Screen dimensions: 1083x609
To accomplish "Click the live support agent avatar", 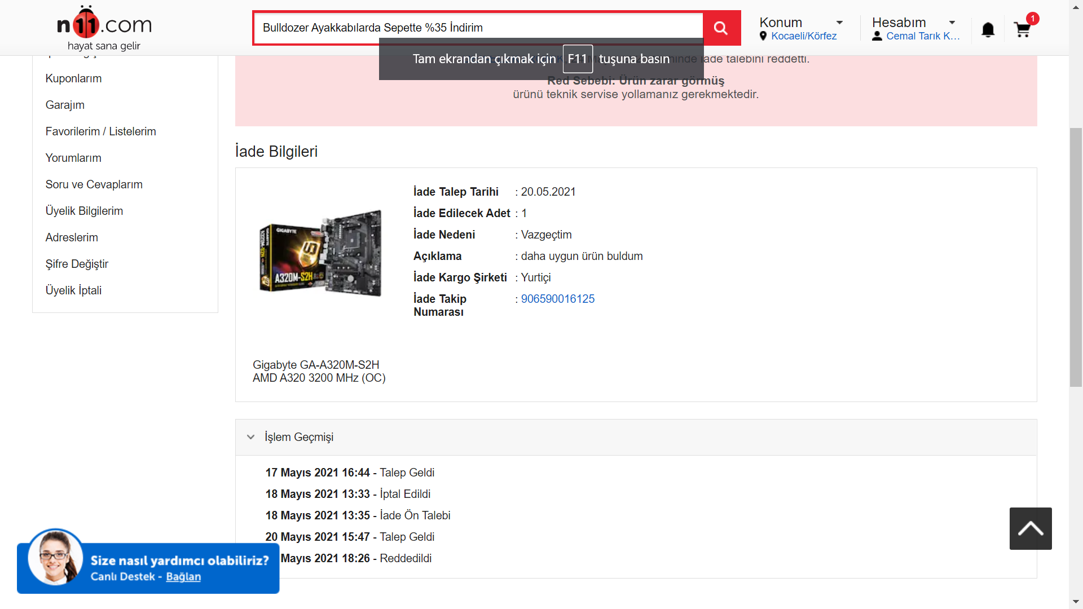I will tap(55, 557).
